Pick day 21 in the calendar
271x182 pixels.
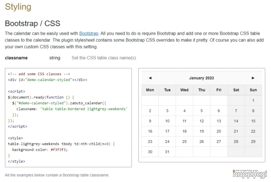(236, 131)
